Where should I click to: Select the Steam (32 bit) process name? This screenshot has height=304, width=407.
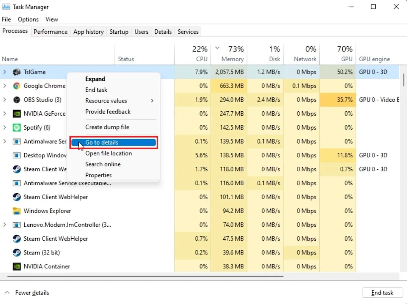click(42, 252)
